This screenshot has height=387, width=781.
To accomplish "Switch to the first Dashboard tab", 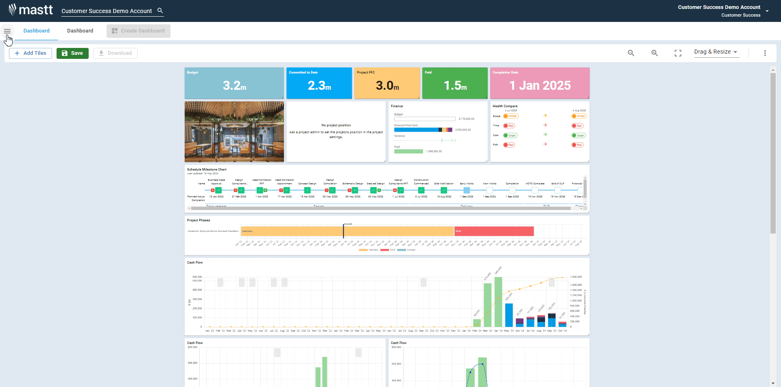I will pyautogui.click(x=36, y=31).
